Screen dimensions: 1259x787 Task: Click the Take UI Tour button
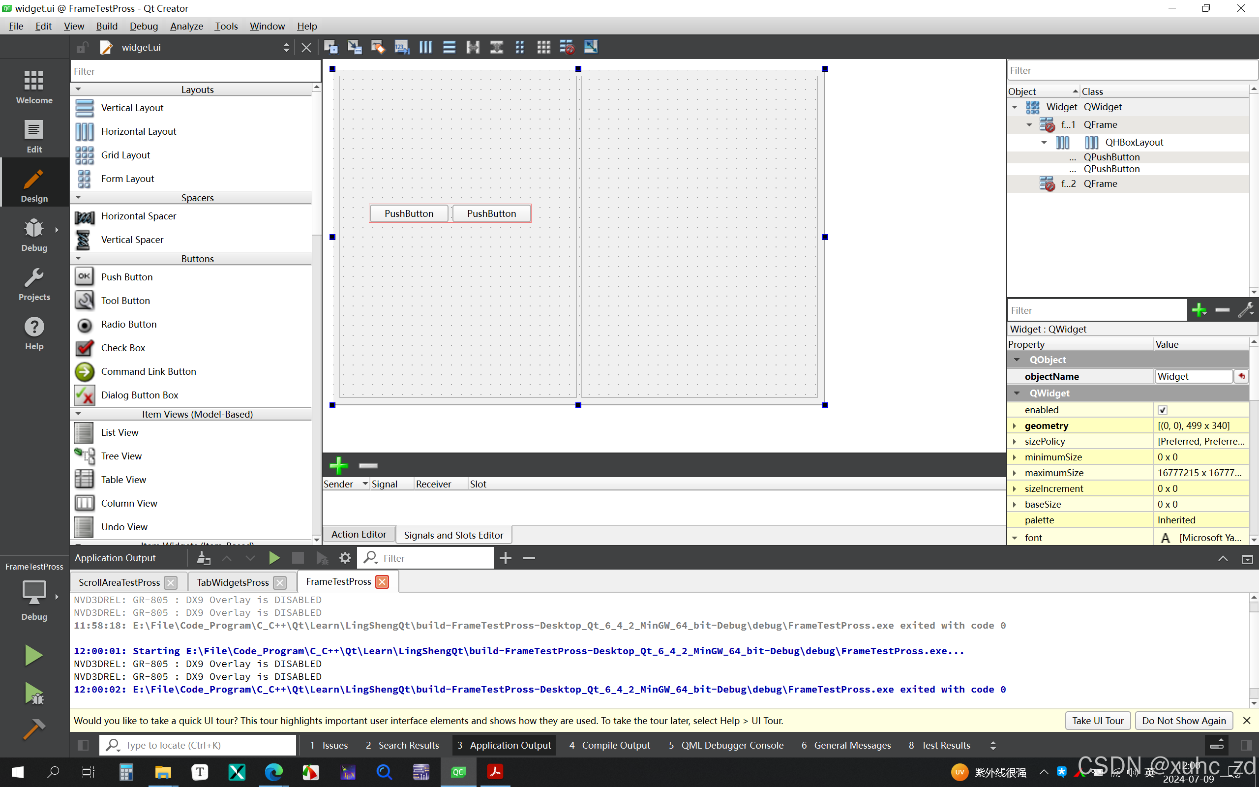(x=1098, y=721)
